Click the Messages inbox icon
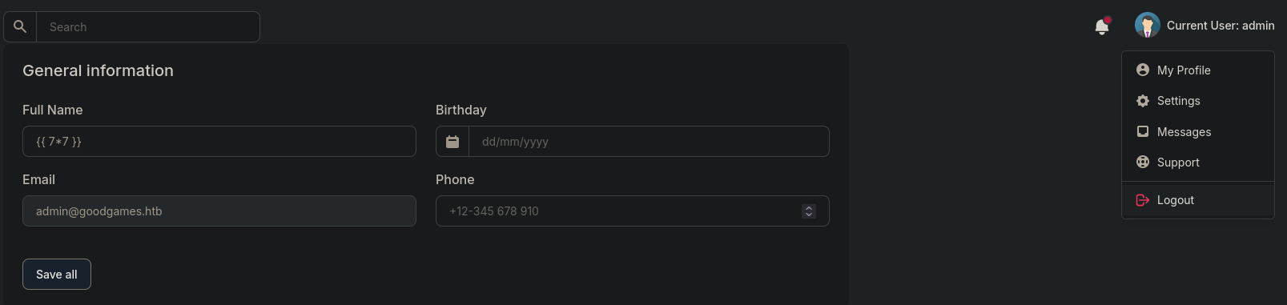Viewport: 1287px width, 305px height. click(x=1143, y=131)
